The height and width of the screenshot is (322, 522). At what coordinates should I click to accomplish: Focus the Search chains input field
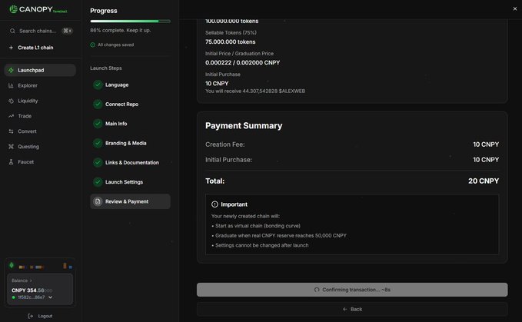pos(41,31)
